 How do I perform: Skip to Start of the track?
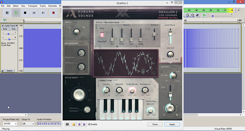click(34, 13)
